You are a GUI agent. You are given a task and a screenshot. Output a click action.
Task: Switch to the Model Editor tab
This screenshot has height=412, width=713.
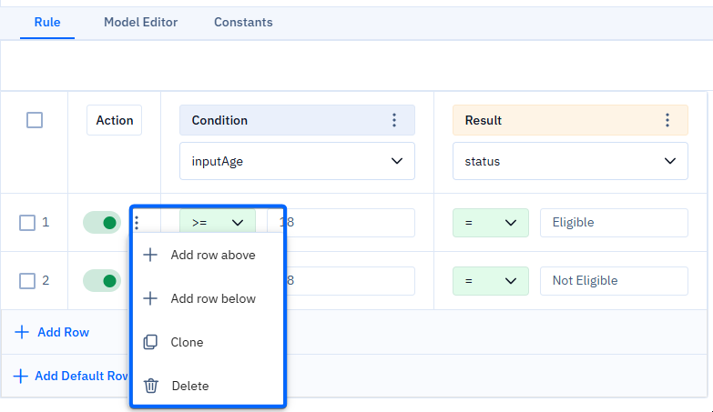(140, 22)
